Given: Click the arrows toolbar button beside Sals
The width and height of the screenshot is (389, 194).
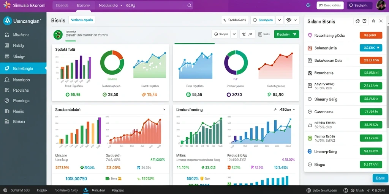Looking at the screenshot, I should pyautogui.click(x=247, y=34).
